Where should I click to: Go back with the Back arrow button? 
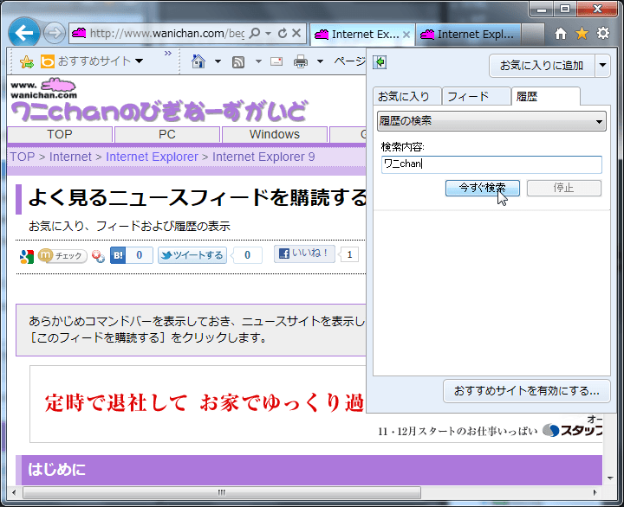pyautogui.click(x=24, y=33)
